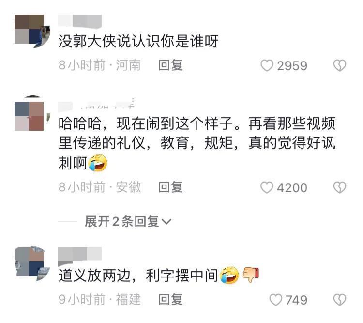The image size is (363, 323).
Task: Select the comment text 没郭大侠说认识你是谁呀
Action: coord(138,41)
